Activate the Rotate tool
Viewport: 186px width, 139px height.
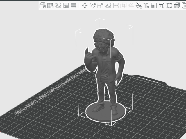pyautogui.click(x=93, y=5)
